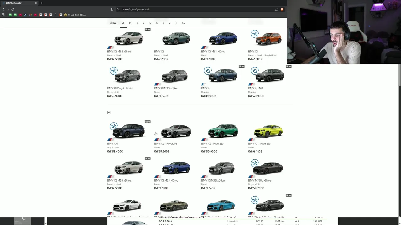Screen dimensions: 401x225
Task: Switch to the 5 series tab
Action: coord(150,23)
